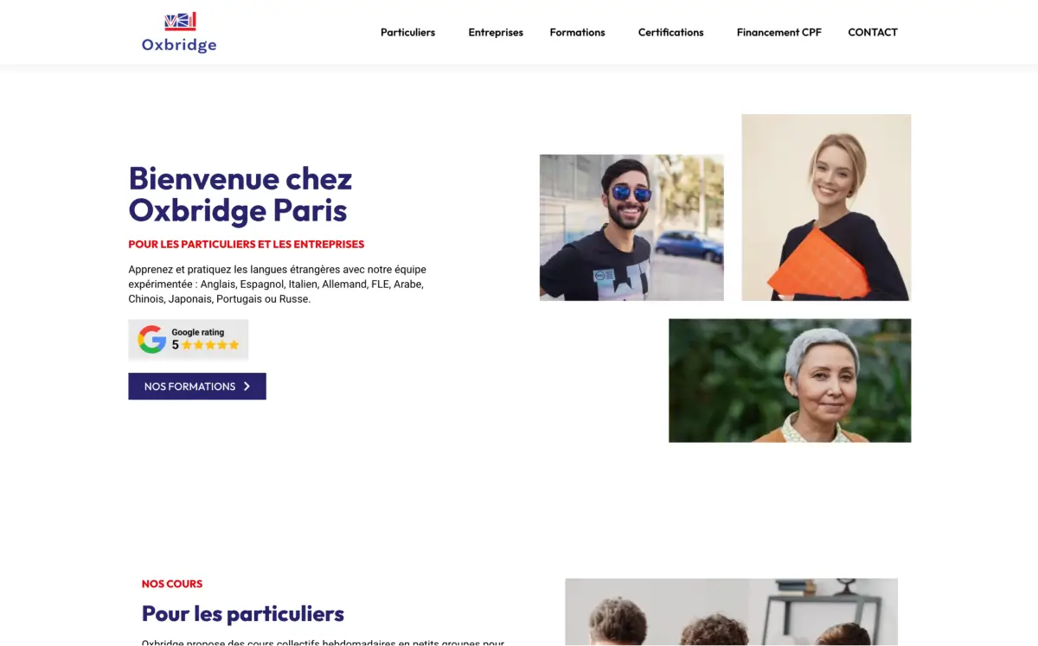Image resolution: width=1038 pixels, height=646 pixels.
Task: Click the classroom photo beside Pour les particuliers
Action: (731, 612)
